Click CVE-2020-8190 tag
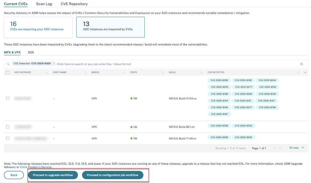 tap(243, 80)
